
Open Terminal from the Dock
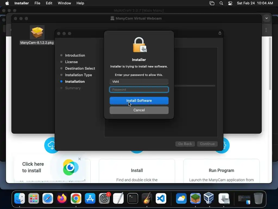click(132, 198)
